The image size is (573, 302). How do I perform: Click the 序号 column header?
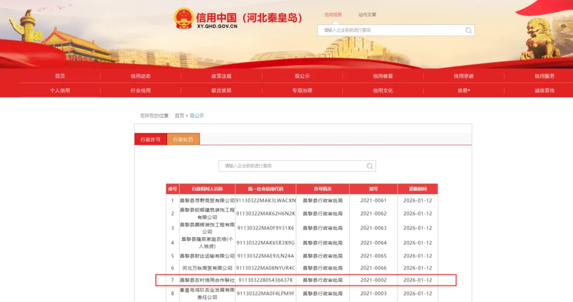(172, 189)
